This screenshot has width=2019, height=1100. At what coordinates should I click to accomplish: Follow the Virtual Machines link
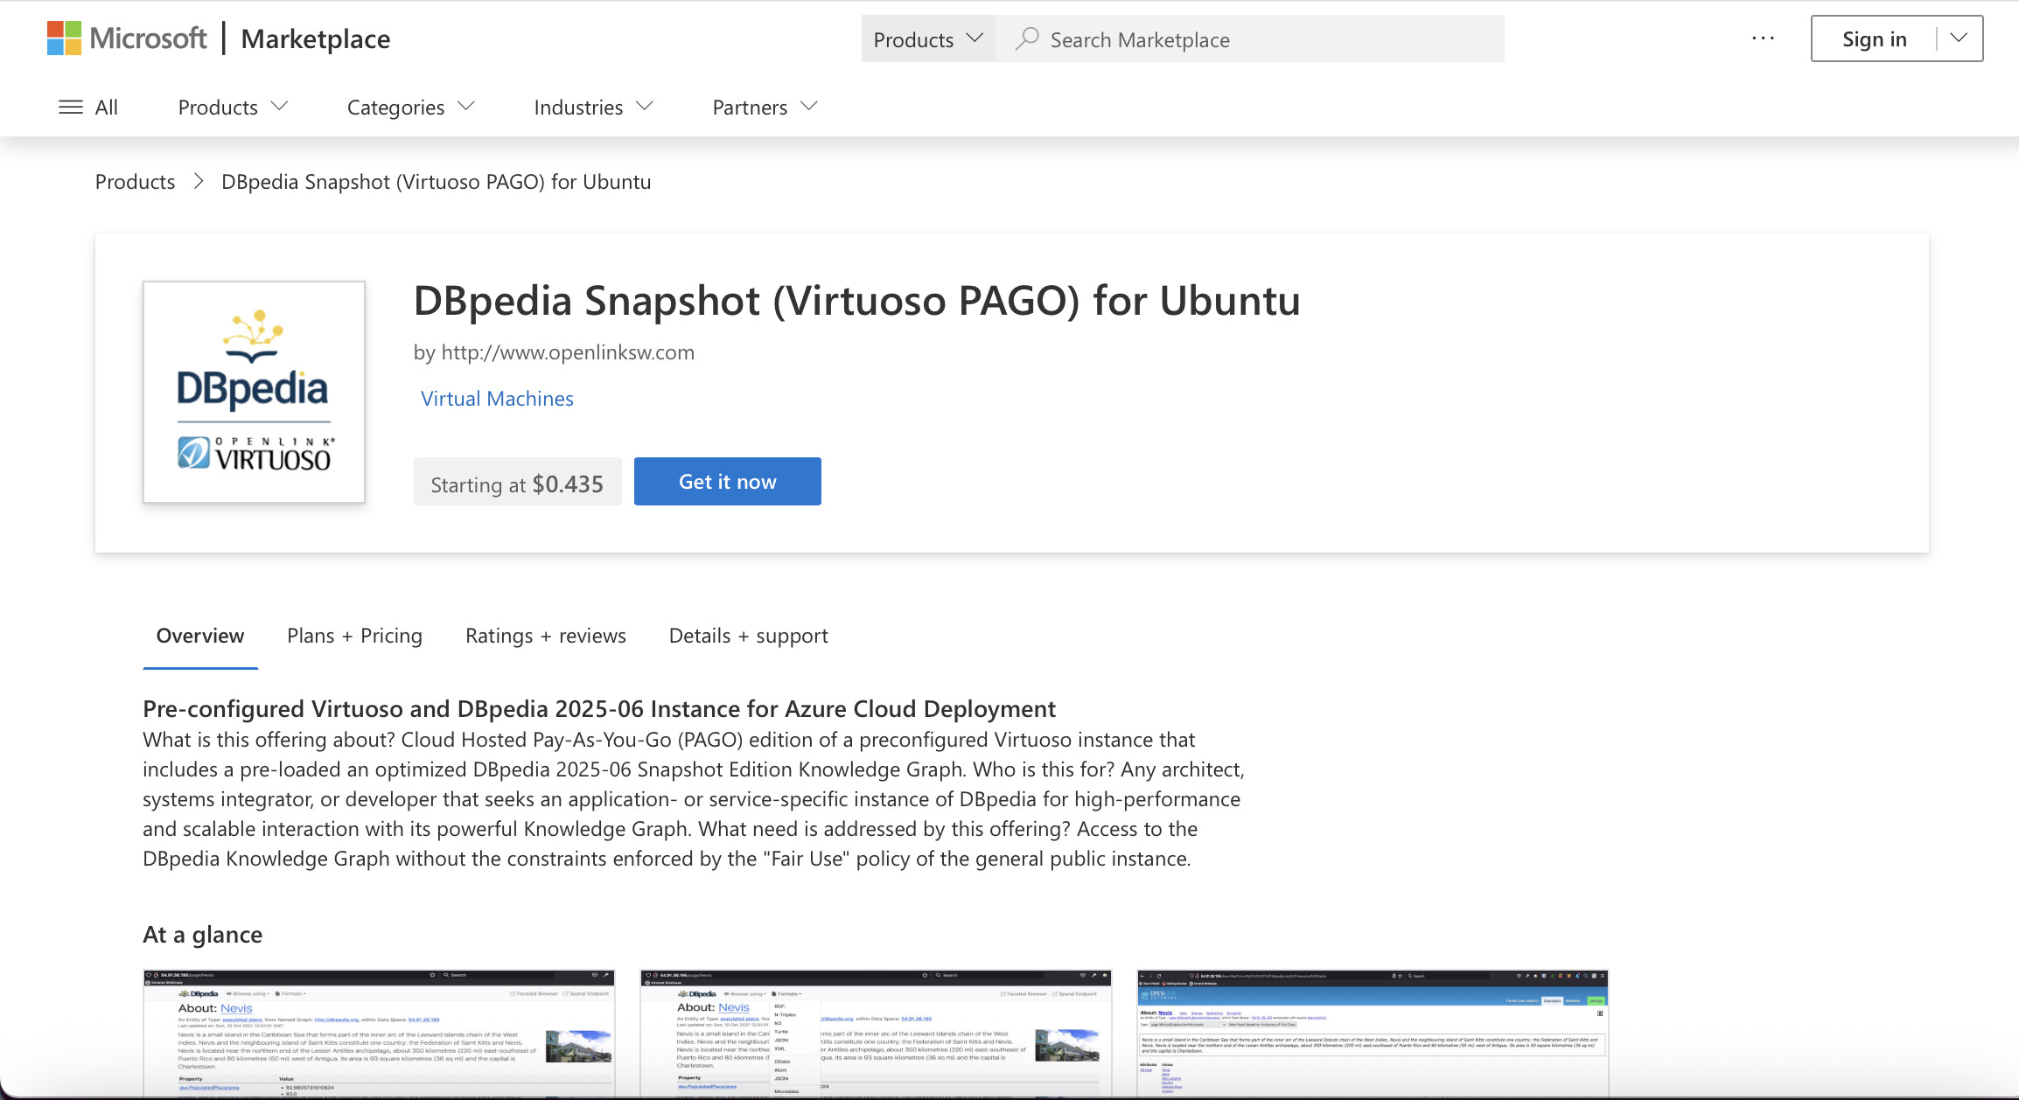[497, 399]
